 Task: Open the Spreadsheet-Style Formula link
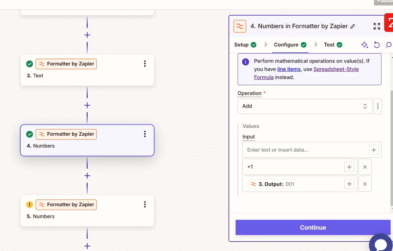[336, 69]
